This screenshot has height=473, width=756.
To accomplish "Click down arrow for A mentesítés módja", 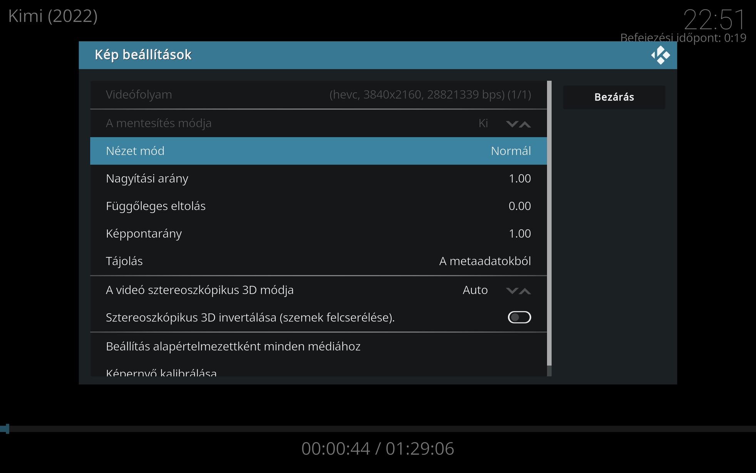I will [511, 124].
